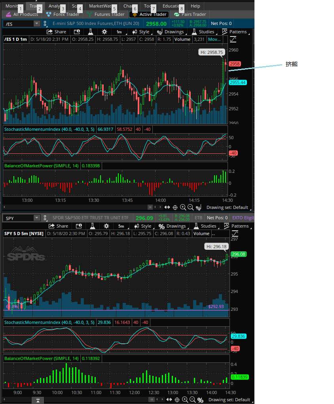Click horizontal expand/compress icon on /ES chart
The image size is (334, 404).
pyautogui.click(x=167, y=207)
